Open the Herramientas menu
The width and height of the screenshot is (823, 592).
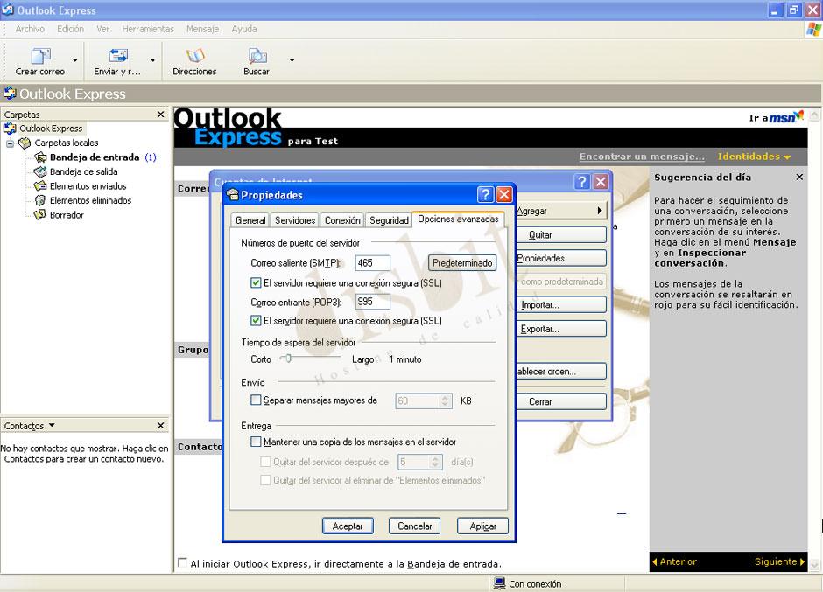pos(147,28)
